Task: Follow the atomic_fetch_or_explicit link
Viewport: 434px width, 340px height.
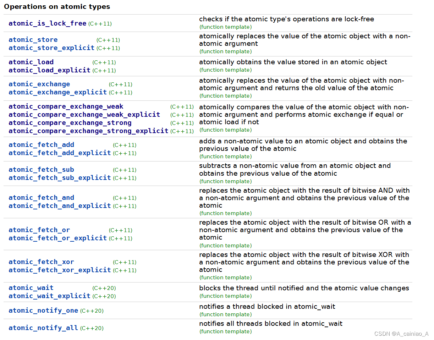Action: [58, 238]
